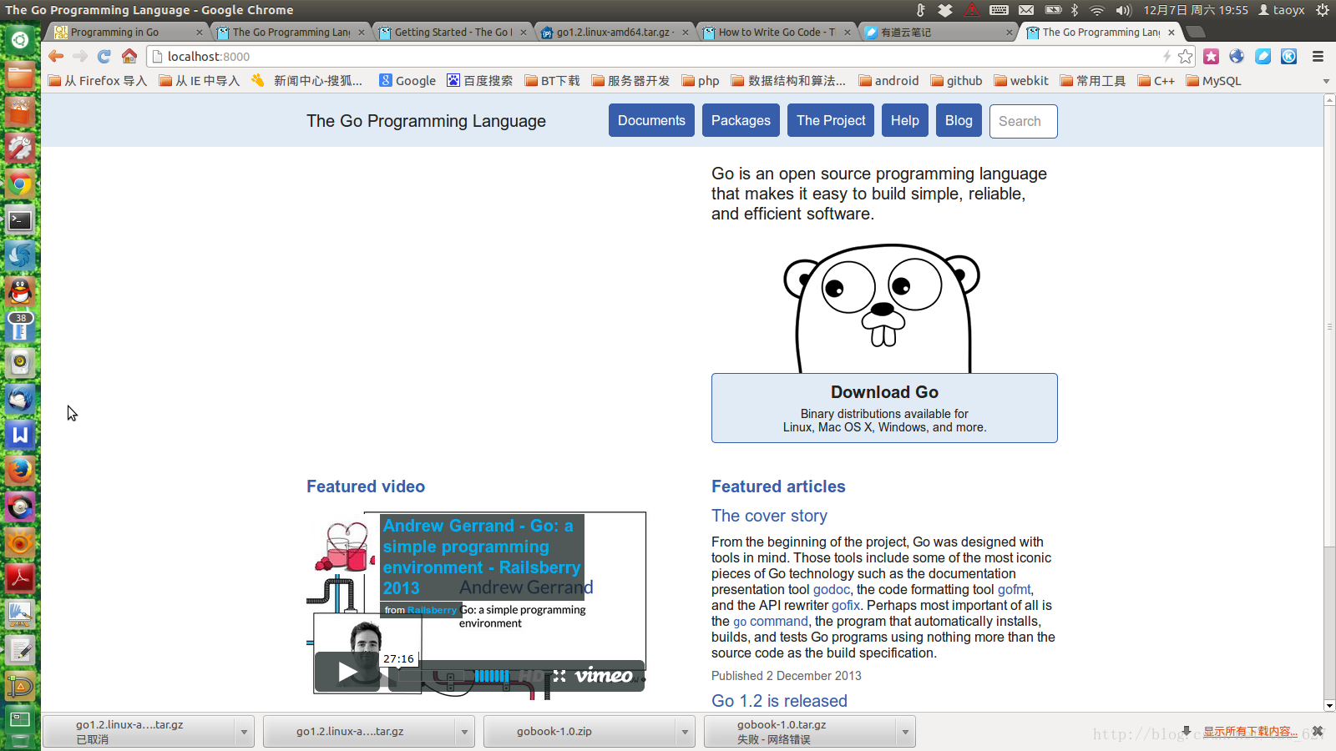Open the go command link

click(x=771, y=621)
